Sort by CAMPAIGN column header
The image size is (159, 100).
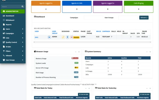coord(106,31)
